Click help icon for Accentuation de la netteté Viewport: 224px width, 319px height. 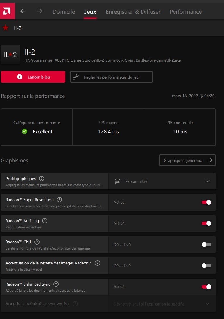[x=98, y=263]
